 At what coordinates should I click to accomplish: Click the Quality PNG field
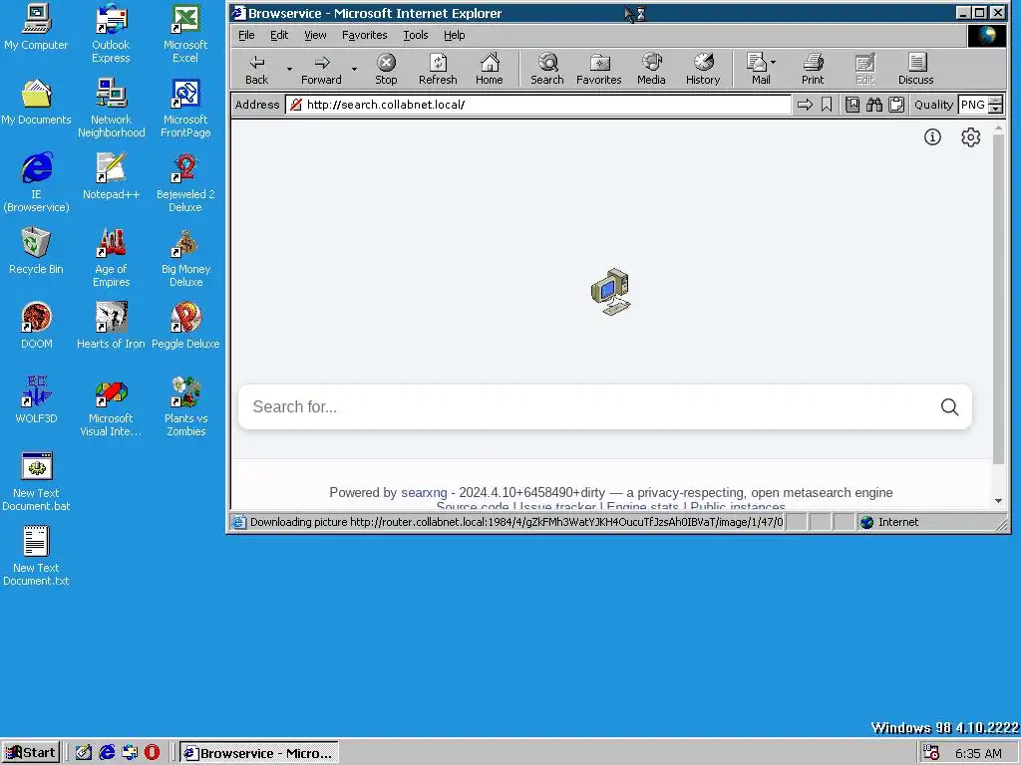[x=973, y=105]
